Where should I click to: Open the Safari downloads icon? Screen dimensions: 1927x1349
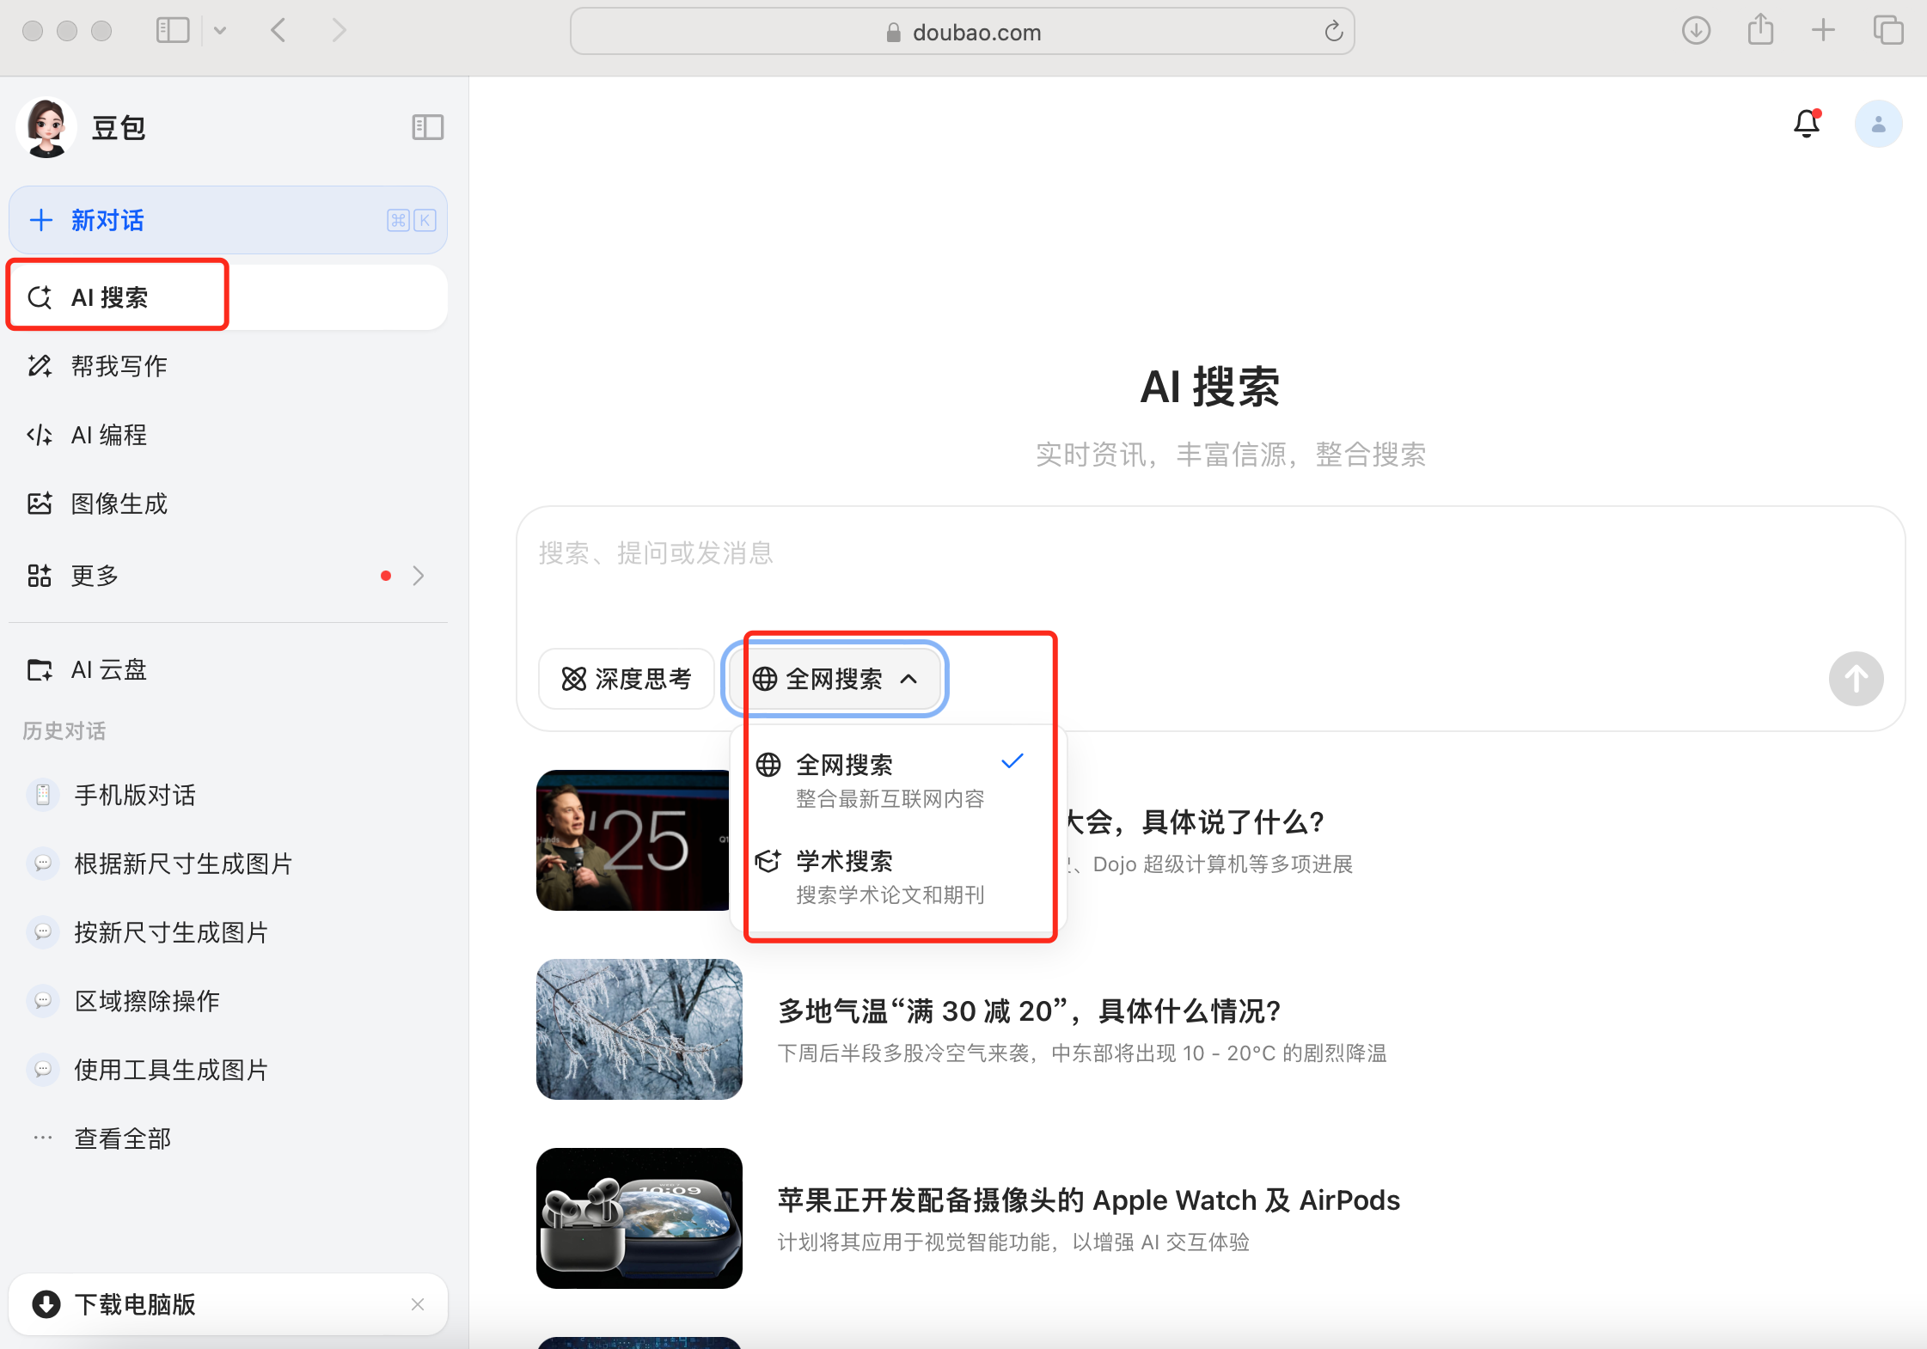click(1696, 31)
